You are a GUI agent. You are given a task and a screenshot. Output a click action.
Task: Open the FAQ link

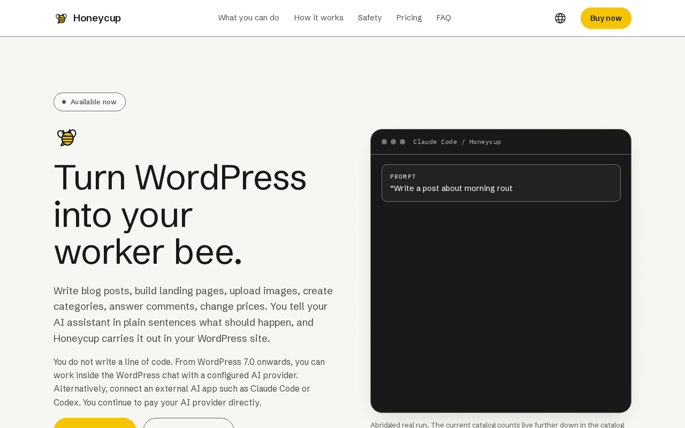tap(444, 18)
